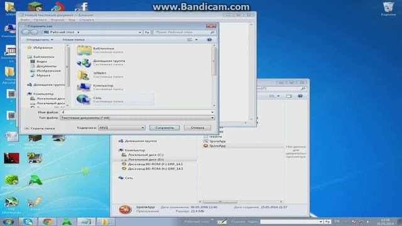Expand address bar history dropdown
Screen dimensions: 402x226
(x=139, y=32)
